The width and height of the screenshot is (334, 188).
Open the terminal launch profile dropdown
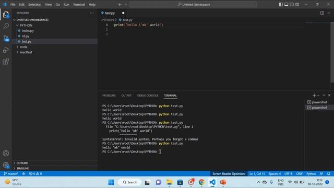click(x=318, y=96)
